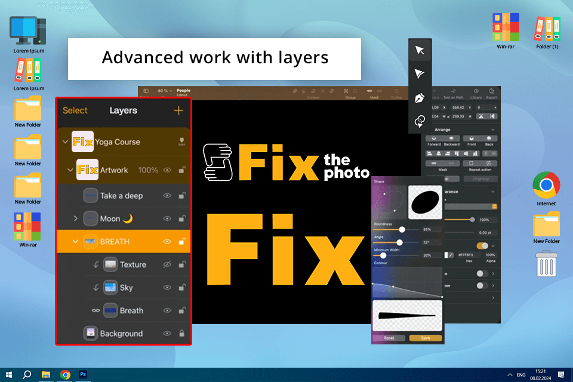Unlock the Background layer lock icon

point(181,334)
